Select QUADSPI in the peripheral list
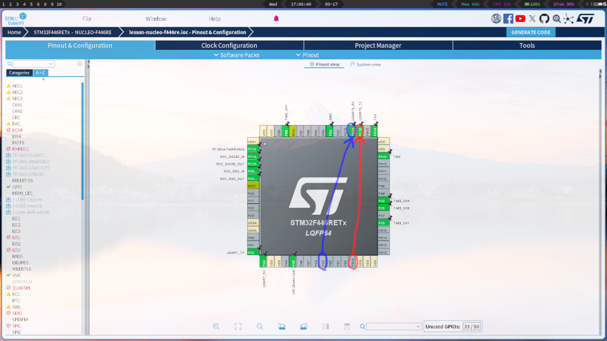 click(x=21, y=288)
